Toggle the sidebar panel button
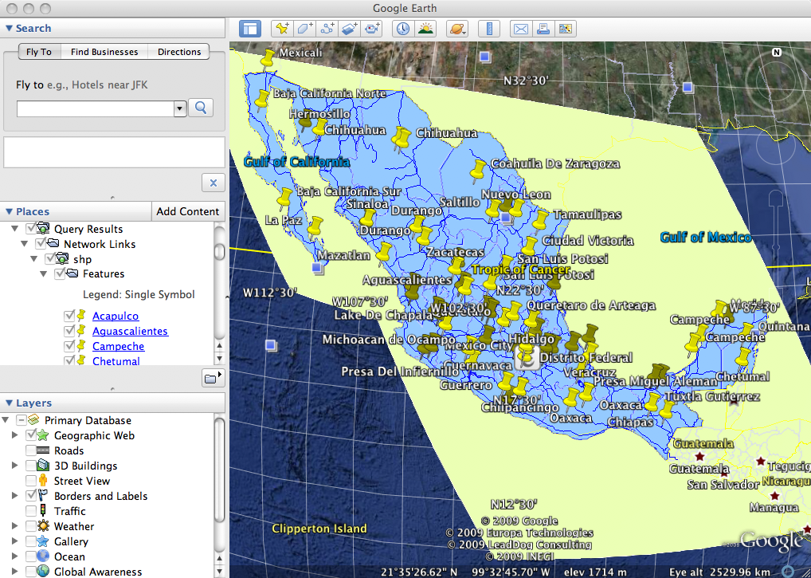Screen dimensions: 811x578 click(x=250, y=29)
